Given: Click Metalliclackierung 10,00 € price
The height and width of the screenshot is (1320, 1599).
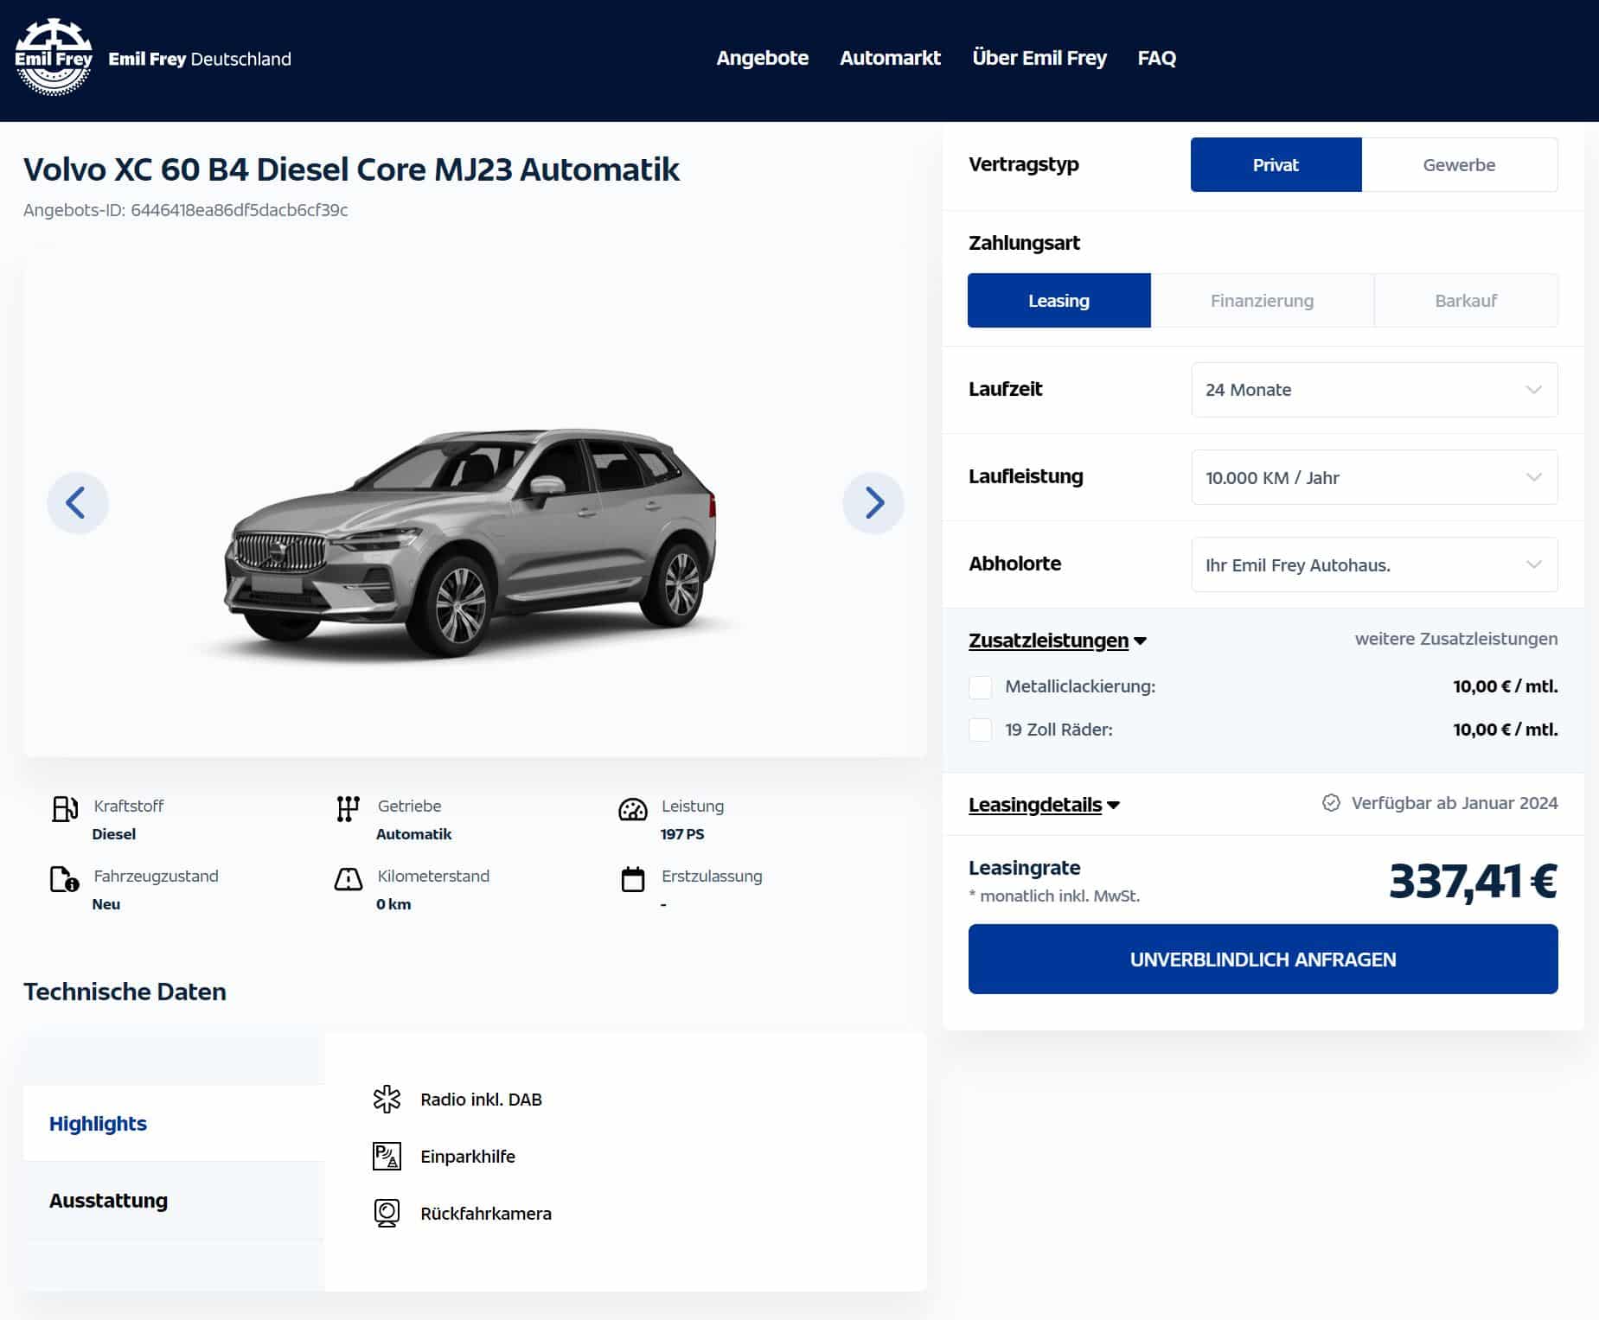Looking at the screenshot, I should pyautogui.click(x=1505, y=686).
